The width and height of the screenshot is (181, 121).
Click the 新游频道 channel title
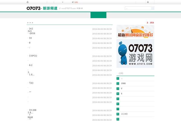coord(50,8)
